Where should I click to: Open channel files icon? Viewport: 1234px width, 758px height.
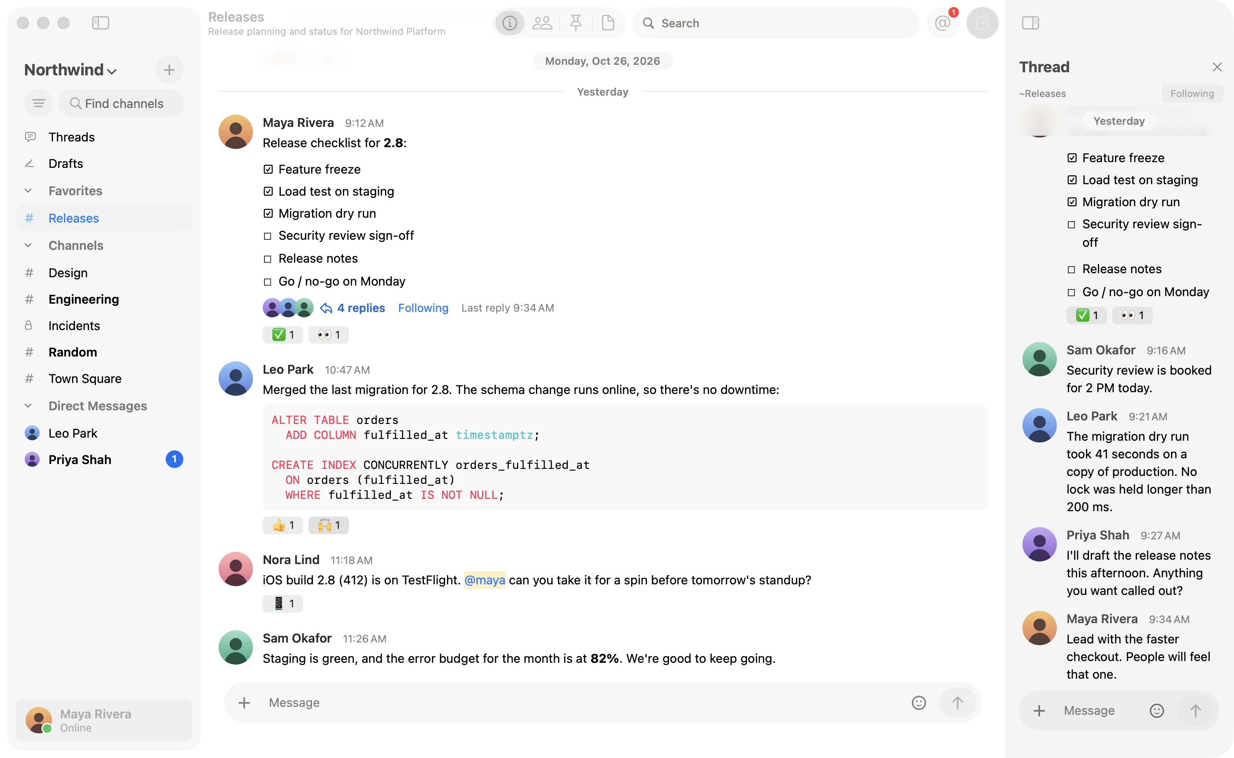[x=607, y=23]
